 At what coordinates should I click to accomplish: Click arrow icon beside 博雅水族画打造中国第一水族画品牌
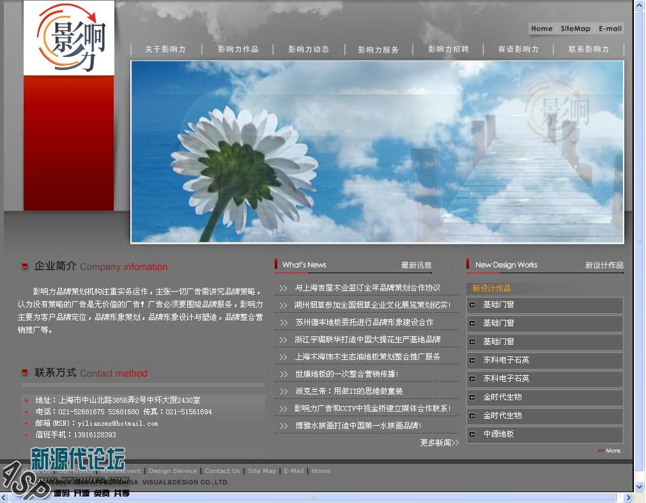pyautogui.click(x=283, y=426)
